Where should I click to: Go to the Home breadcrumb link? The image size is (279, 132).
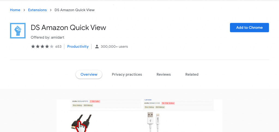pyautogui.click(x=15, y=10)
